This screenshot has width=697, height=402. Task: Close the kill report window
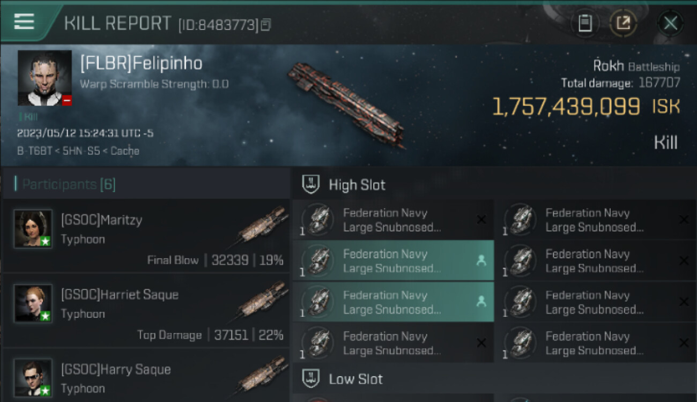point(670,23)
